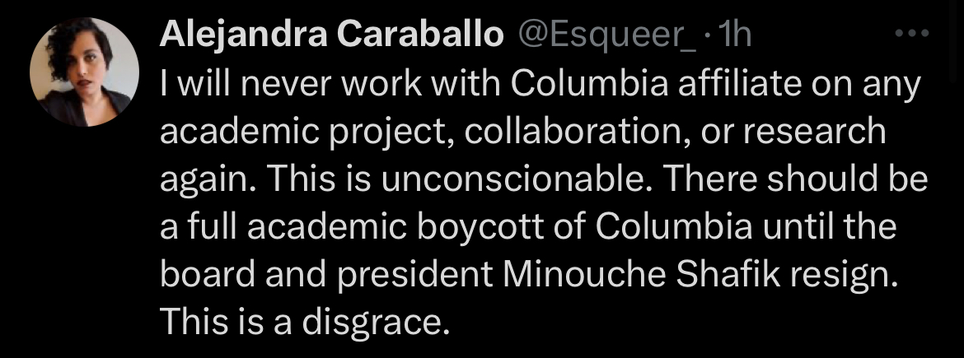This screenshot has width=964, height=358.
Task: Click the sentence 'This is a disgrace.'
Action: (302, 322)
